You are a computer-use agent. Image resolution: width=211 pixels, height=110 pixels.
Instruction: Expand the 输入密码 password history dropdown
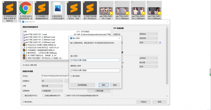119,60
